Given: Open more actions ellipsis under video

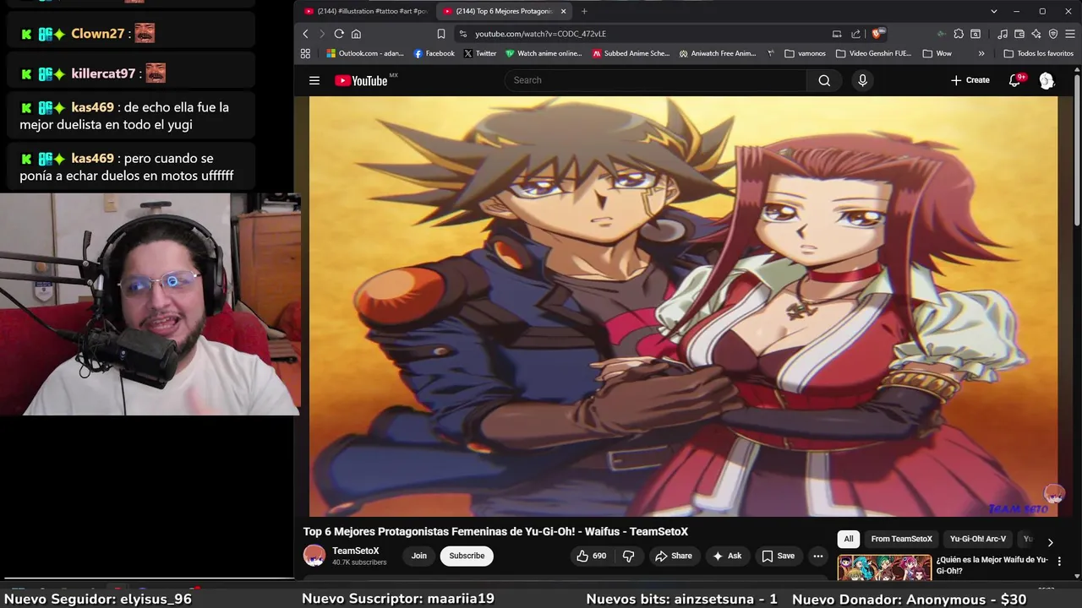Looking at the screenshot, I should click(817, 556).
